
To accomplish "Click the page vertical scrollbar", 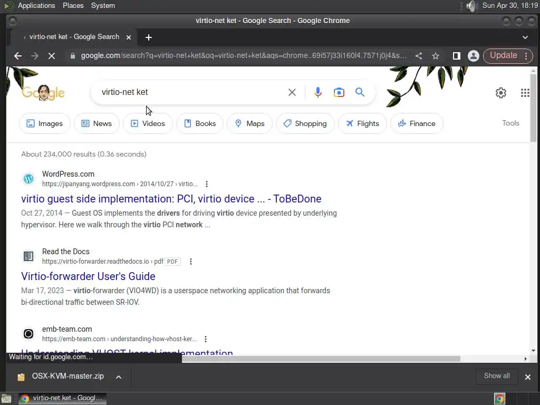I will pos(533,107).
